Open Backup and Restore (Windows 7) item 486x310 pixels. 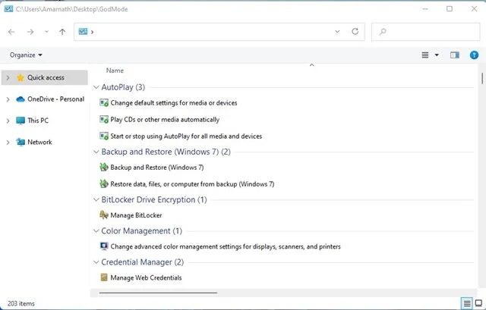[157, 168]
